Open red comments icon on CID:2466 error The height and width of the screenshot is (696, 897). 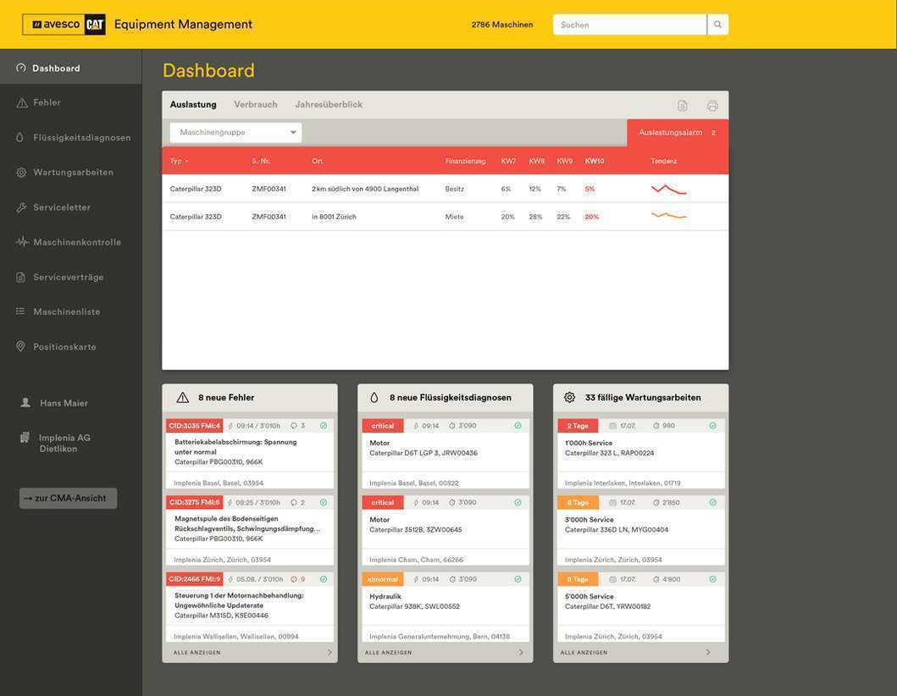click(293, 579)
